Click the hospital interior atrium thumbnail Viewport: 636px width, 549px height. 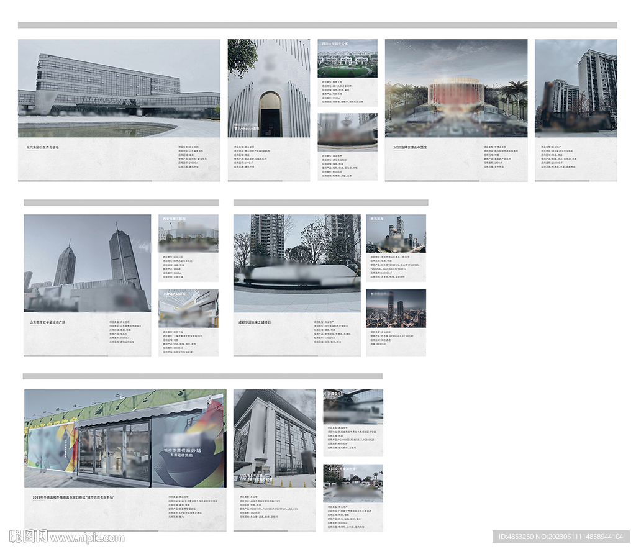point(188,309)
